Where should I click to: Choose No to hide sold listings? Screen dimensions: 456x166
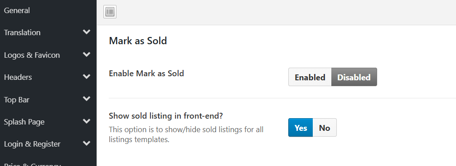tap(325, 128)
